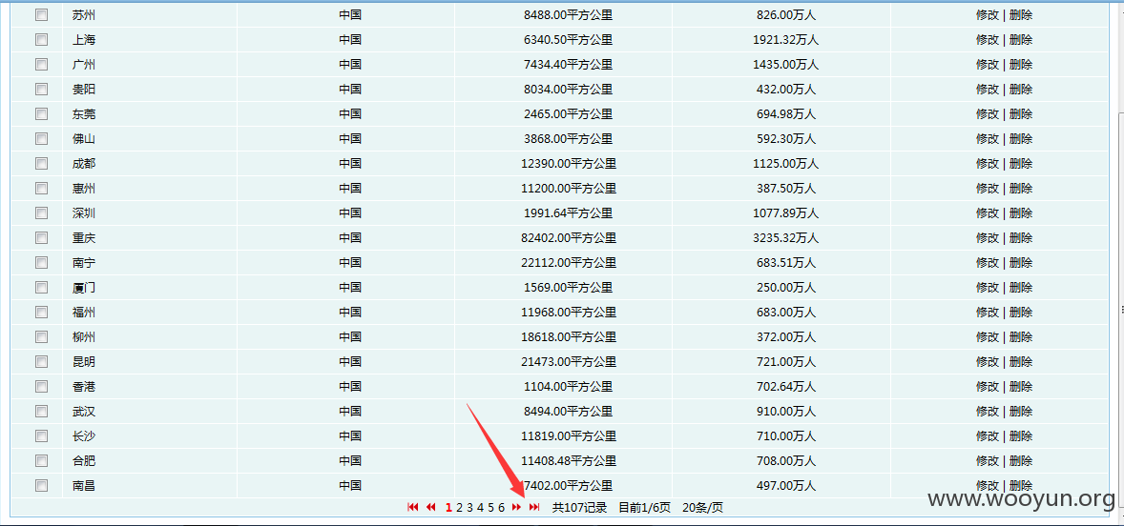Click 修改 for the 苏州 row
Image resolution: width=1124 pixels, height=526 pixels.
click(988, 15)
